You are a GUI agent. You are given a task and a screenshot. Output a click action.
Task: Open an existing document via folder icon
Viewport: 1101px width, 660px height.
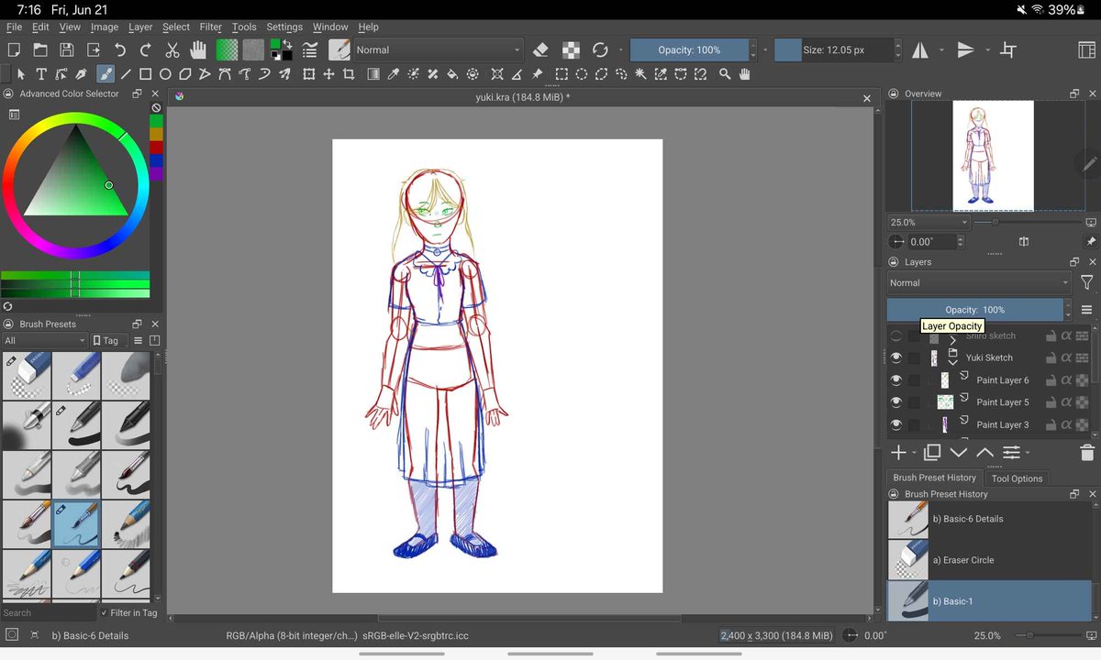(40, 50)
